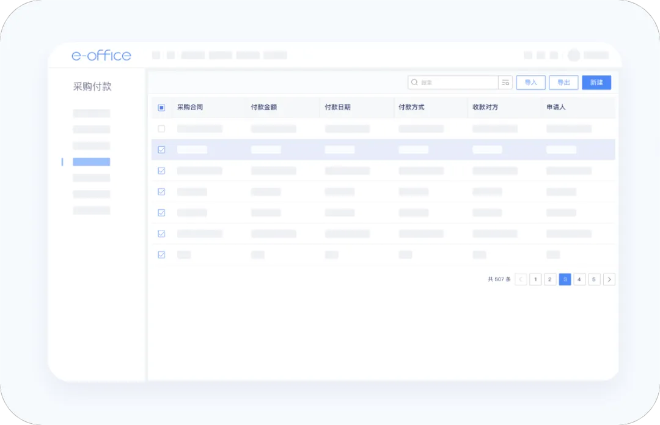Viewport: 660px width, 425px height.
Task: Click the user avatar in header
Action: [573, 56]
